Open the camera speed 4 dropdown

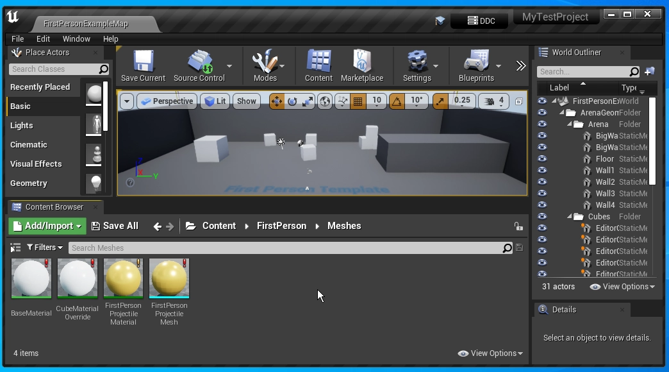pyautogui.click(x=494, y=101)
